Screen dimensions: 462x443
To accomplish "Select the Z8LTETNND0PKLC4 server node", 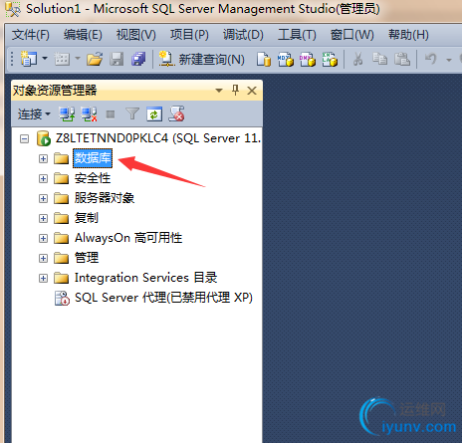I will pyautogui.click(x=158, y=138).
